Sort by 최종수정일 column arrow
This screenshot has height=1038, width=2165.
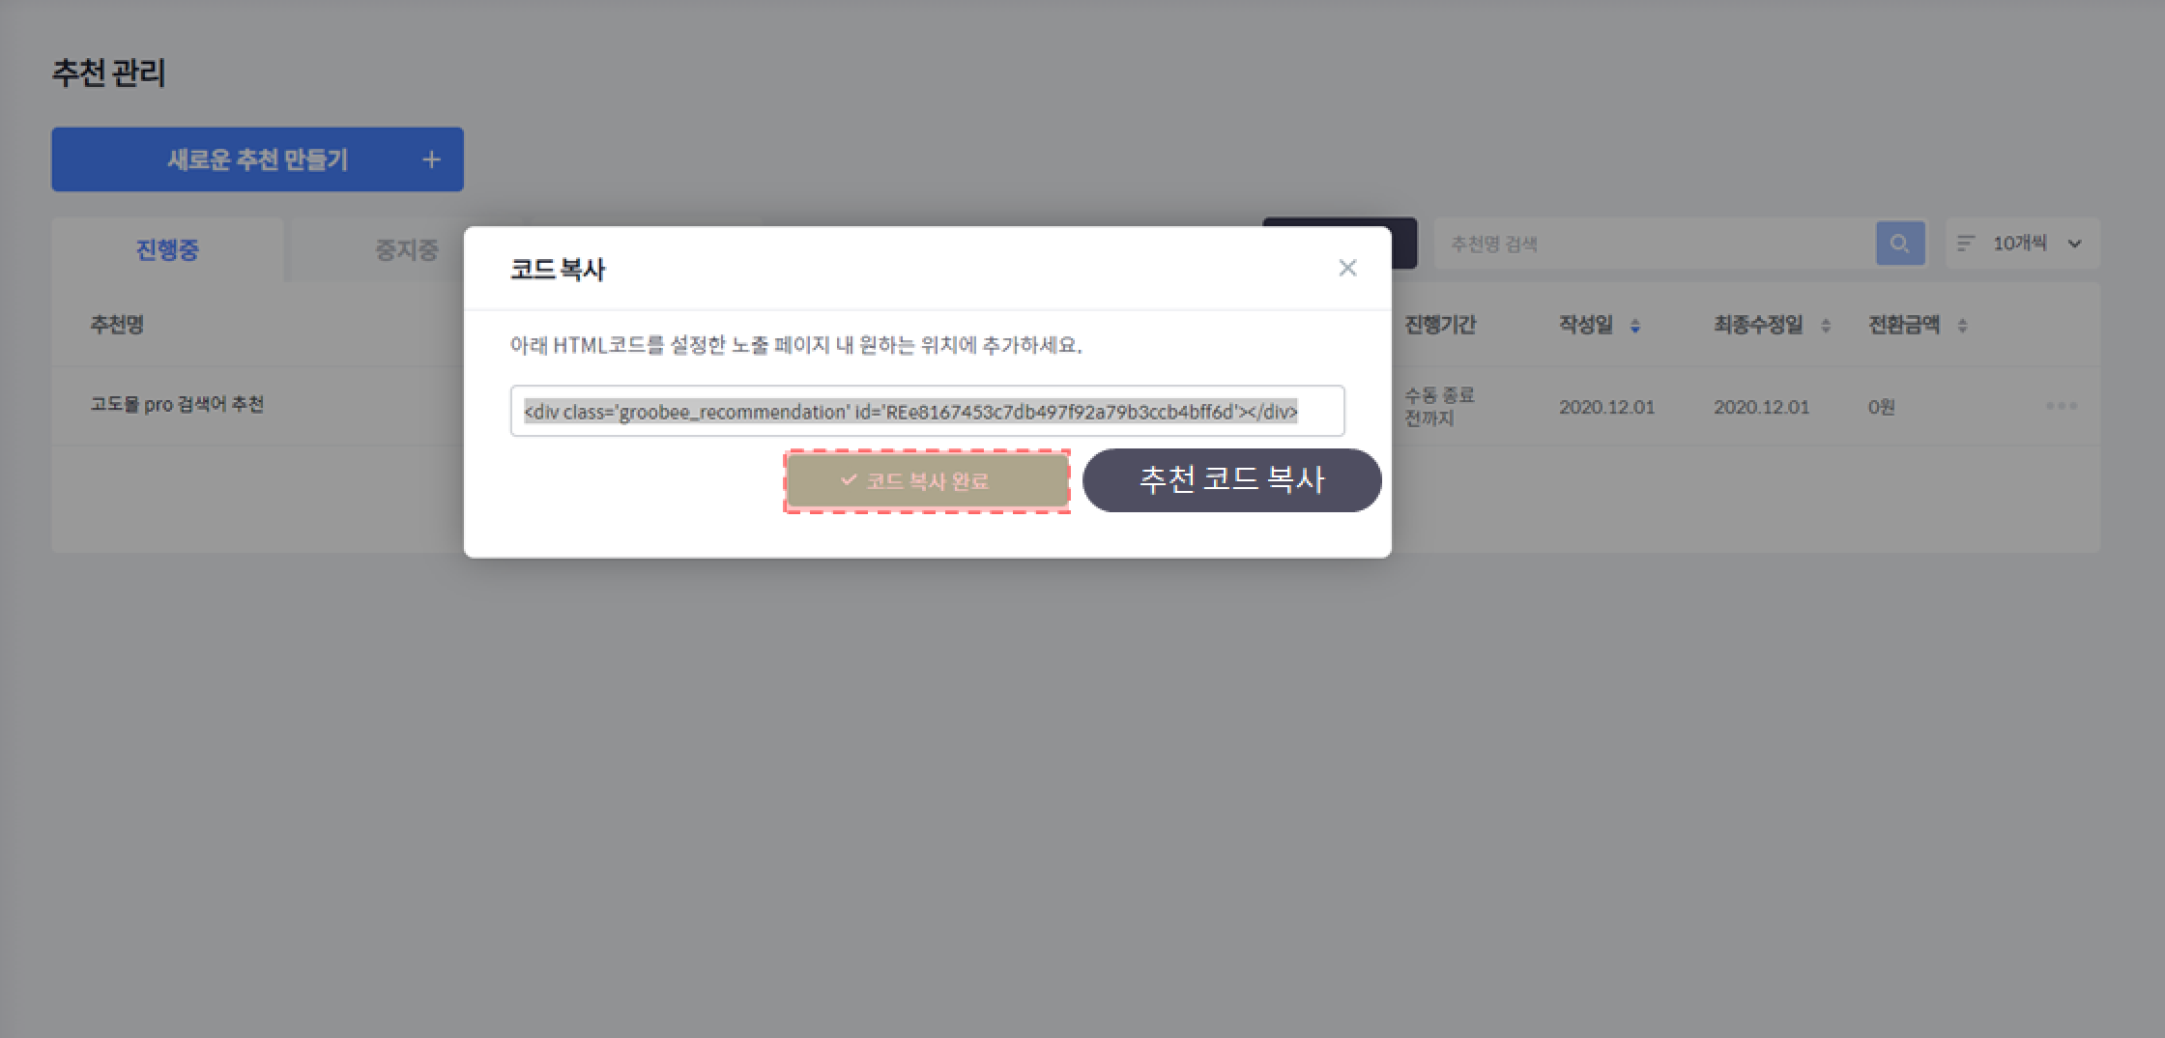click(1825, 326)
